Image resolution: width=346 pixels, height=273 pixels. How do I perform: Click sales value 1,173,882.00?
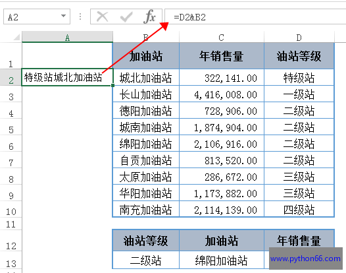[x=222, y=193]
